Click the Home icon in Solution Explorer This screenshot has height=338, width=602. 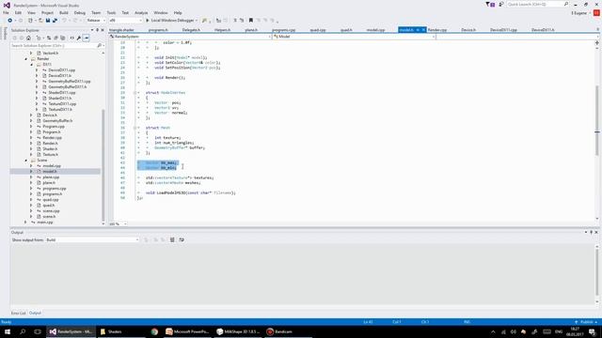pyautogui.click(x=28, y=38)
